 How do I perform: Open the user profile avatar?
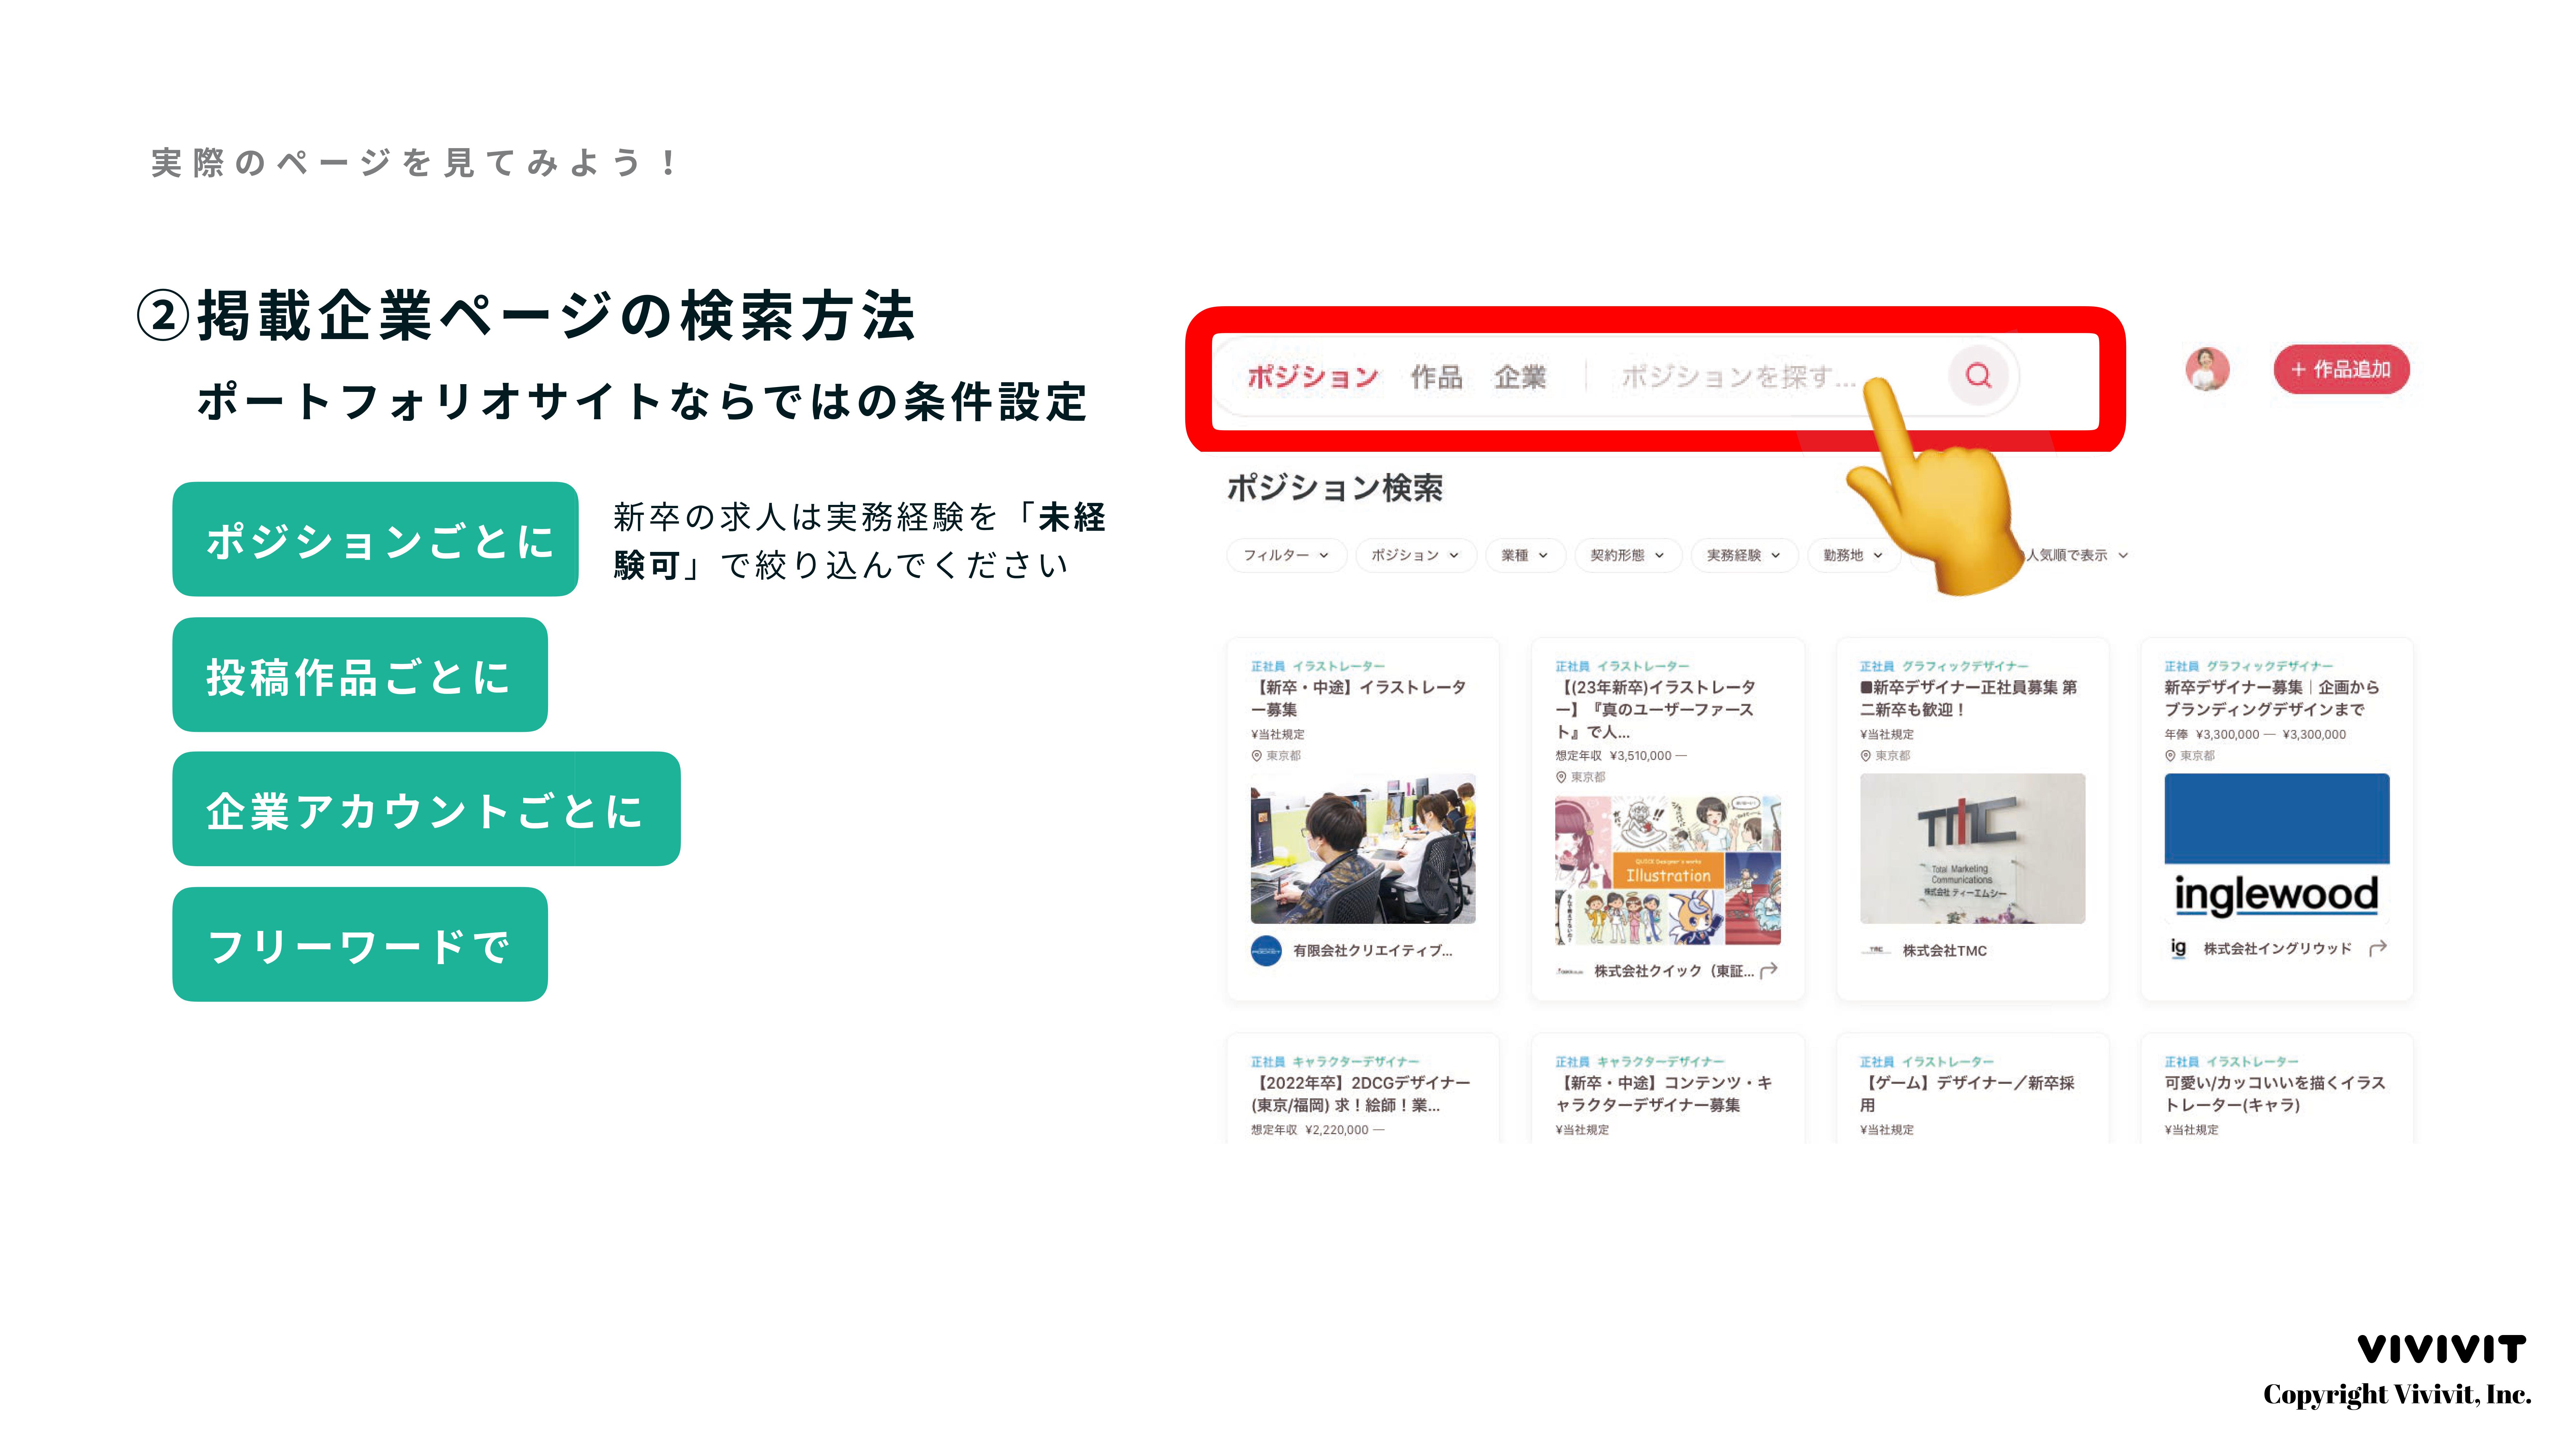2207,369
